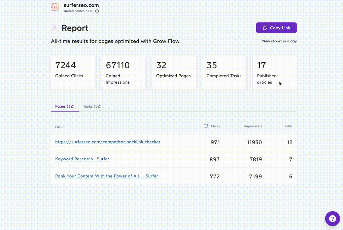Click the impressions value 7819
The width and height of the screenshot is (343, 230).
coord(255,159)
